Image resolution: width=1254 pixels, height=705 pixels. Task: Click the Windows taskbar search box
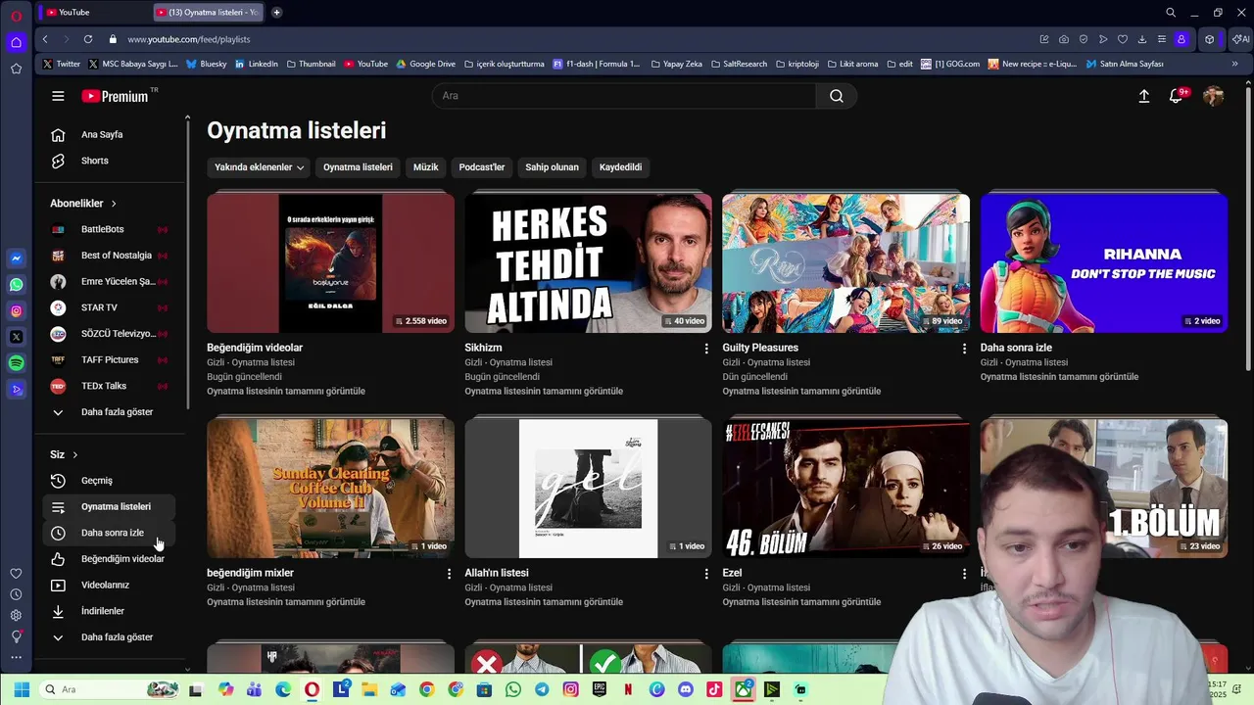point(110,689)
